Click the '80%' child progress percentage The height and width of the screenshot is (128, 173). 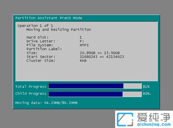point(147,94)
